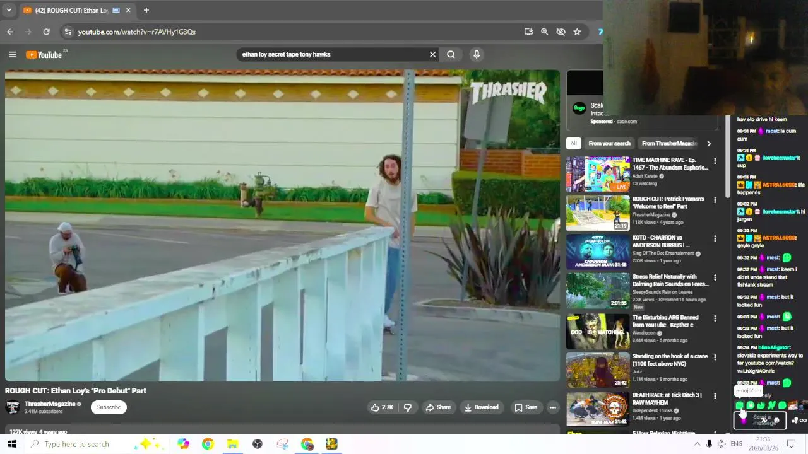Select the YouTube URL in the address bar

137,32
